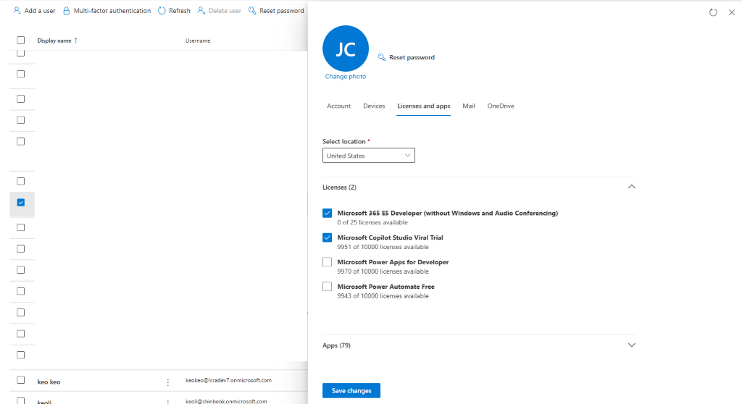Switch to the Account tab

click(x=339, y=106)
